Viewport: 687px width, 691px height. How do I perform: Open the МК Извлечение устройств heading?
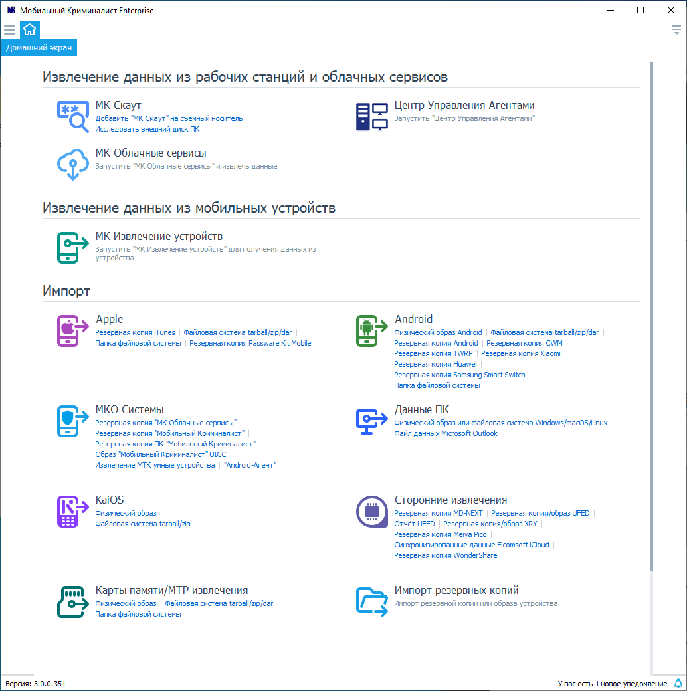(x=159, y=237)
